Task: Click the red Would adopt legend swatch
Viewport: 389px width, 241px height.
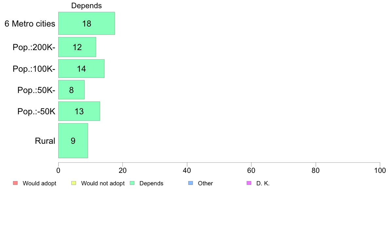Action: 15,183
